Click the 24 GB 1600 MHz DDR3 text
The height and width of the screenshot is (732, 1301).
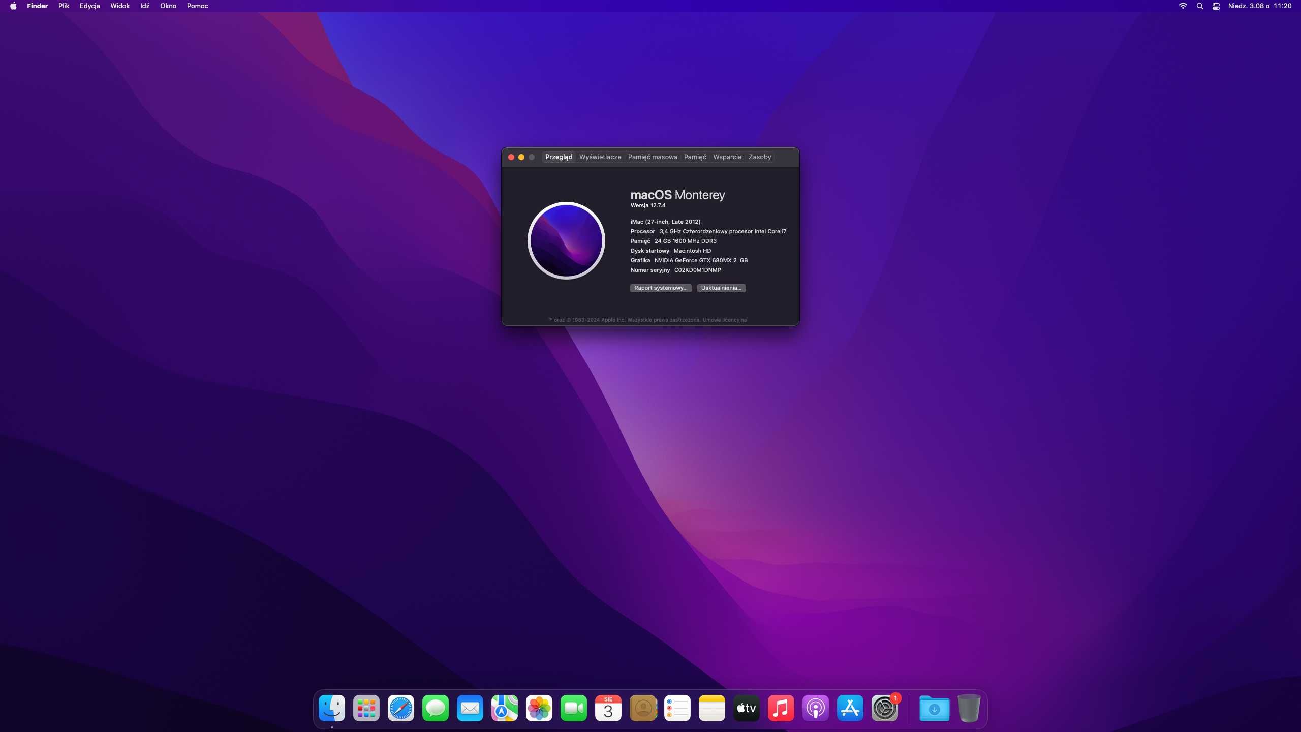(686, 241)
